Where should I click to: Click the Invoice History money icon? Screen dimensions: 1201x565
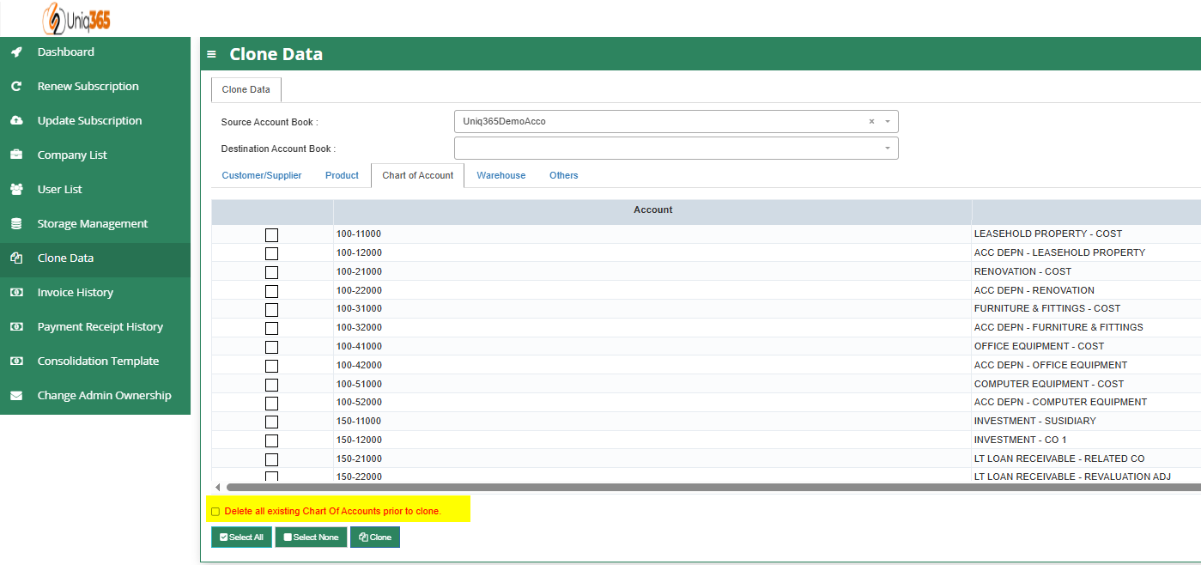(x=16, y=293)
